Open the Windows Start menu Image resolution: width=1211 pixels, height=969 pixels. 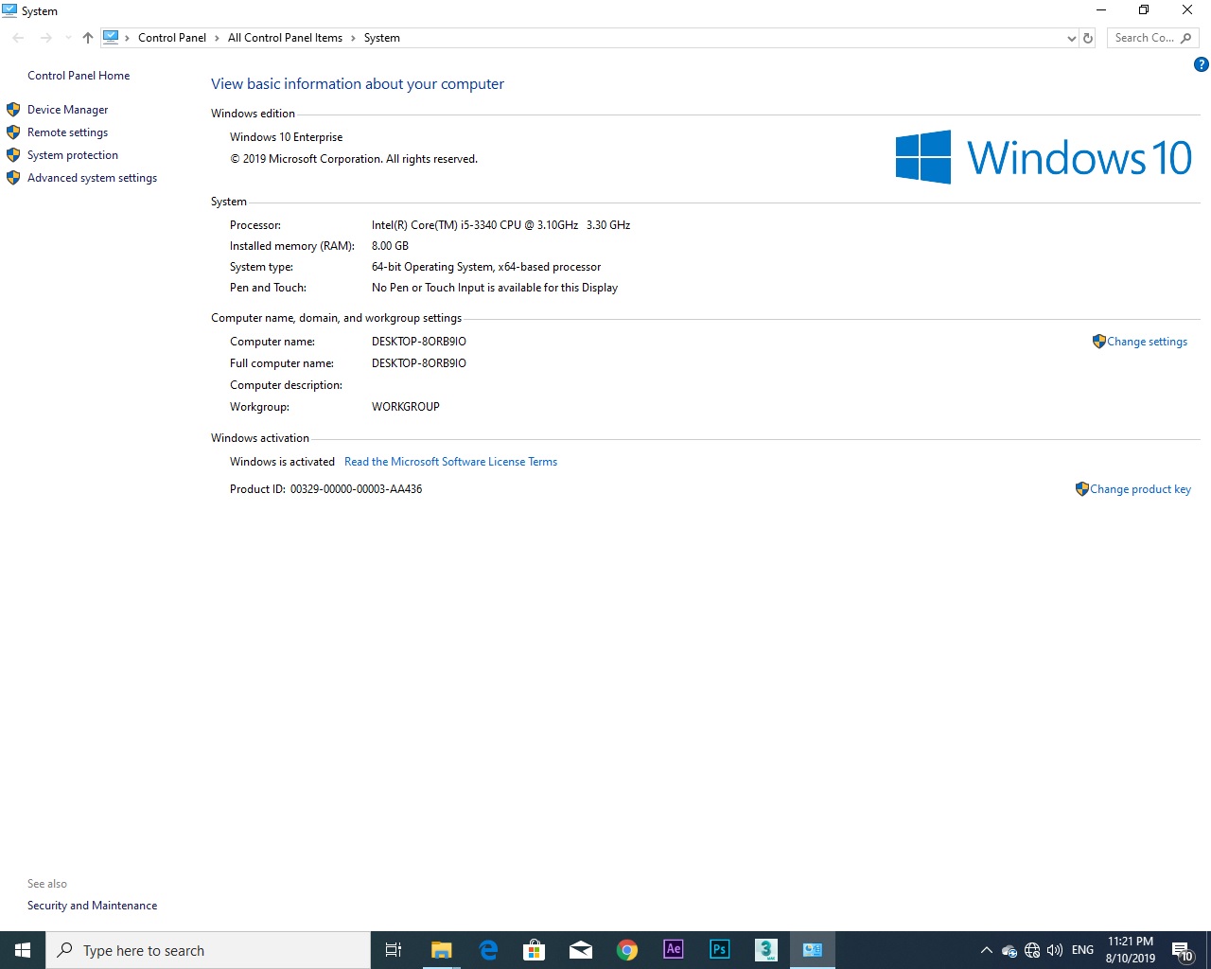(x=23, y=950)
